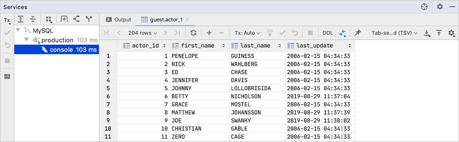Select row number 11 header

tap(108, 137)
